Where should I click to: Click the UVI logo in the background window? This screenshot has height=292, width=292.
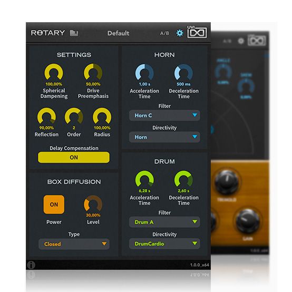coord(257,40)
